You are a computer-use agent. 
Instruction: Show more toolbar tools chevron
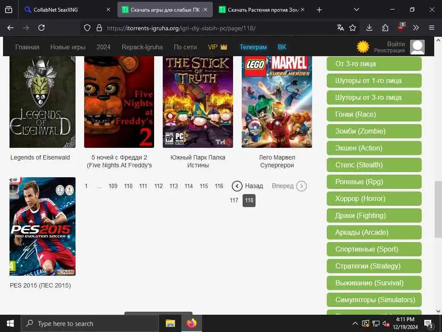[416, 28]
